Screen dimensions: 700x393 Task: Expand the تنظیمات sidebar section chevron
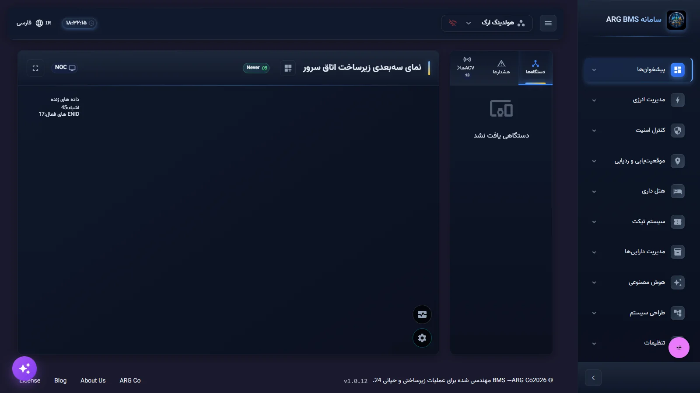coord(594,344)
